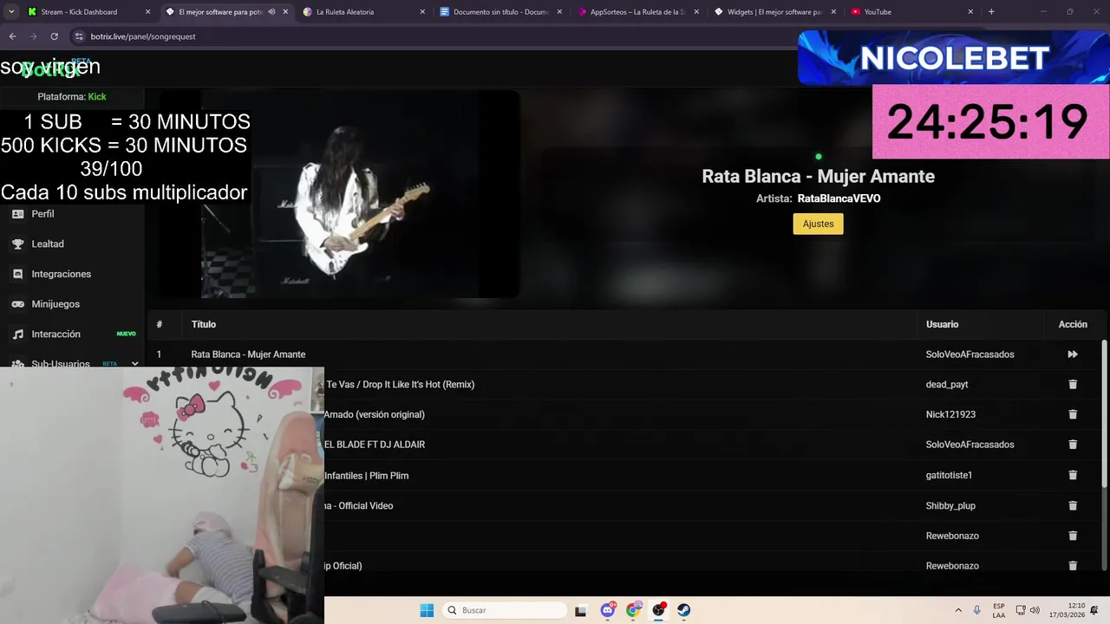Delete the EL BLADE FT DJ ALDAIR song
This screenshot has width=1110, height=624.
point(1073,445)
